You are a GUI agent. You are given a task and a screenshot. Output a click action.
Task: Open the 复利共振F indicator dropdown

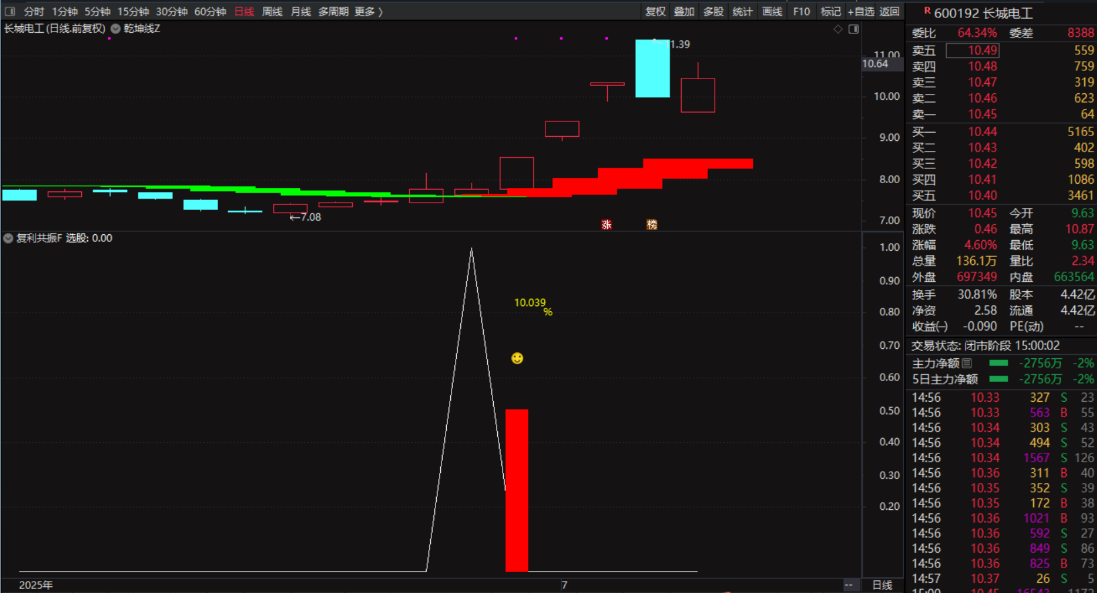pyautogui.click(x=8, y=238)
